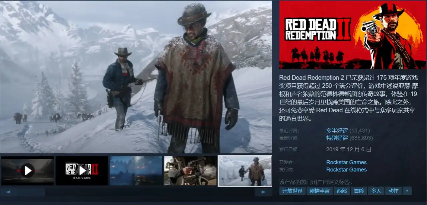Viewport: 427px width, 205px height.
Task: Click the game description paragraph
Action: 349,98
